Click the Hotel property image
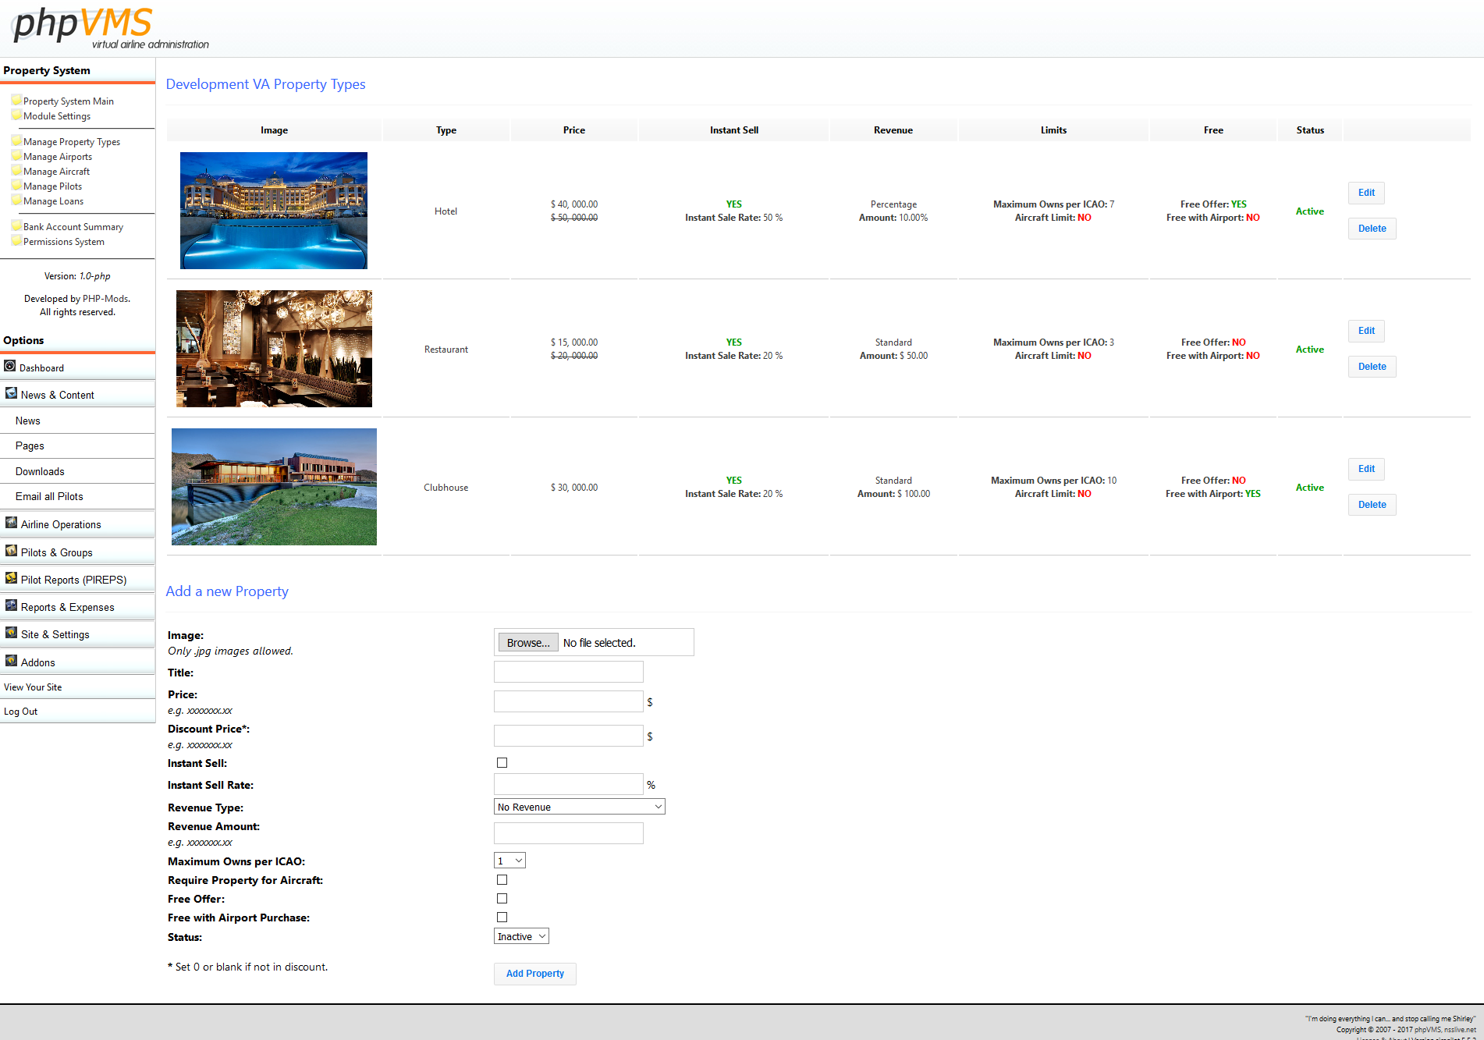The width and height of the screenshot is (1484, 1040). click(274, 211)
